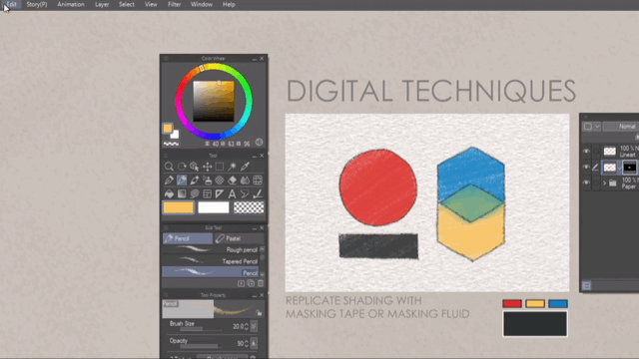Select the Text tool

point(232,194)
